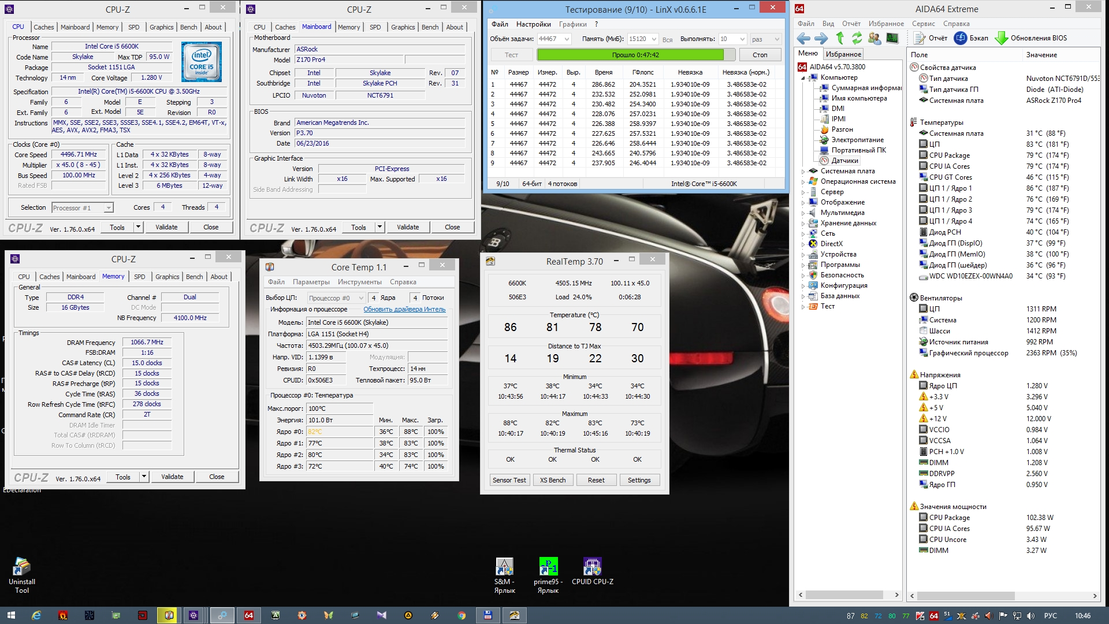Open LinX Настройки menu
This screenshot has width=1109, height=624.
point(533,24)
